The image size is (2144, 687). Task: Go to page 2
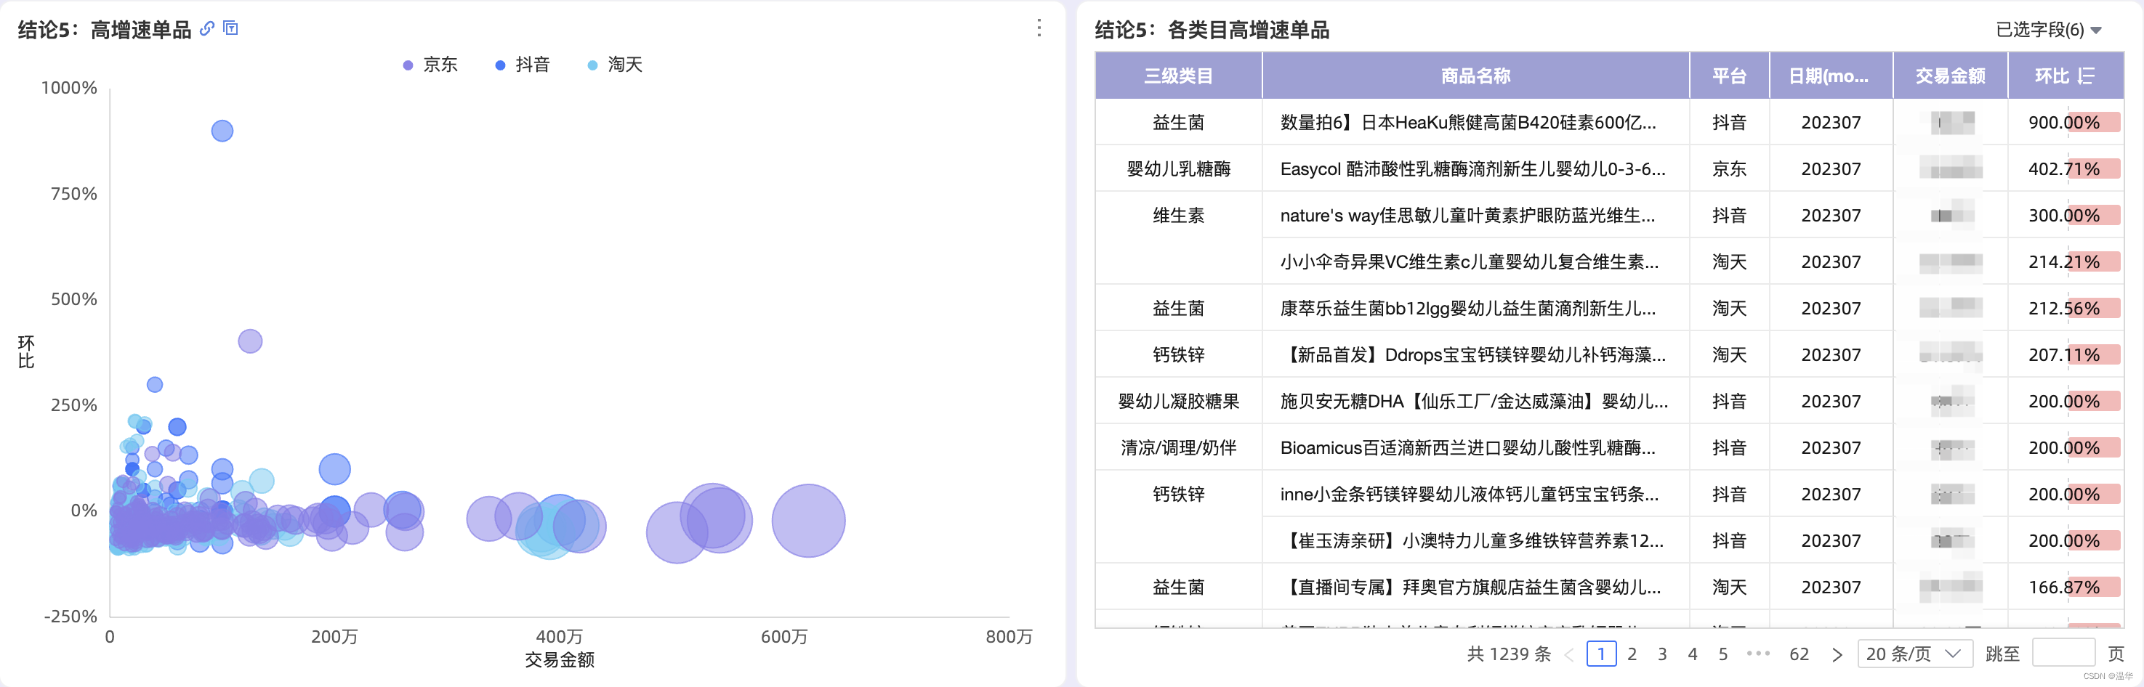point(1632,654)
